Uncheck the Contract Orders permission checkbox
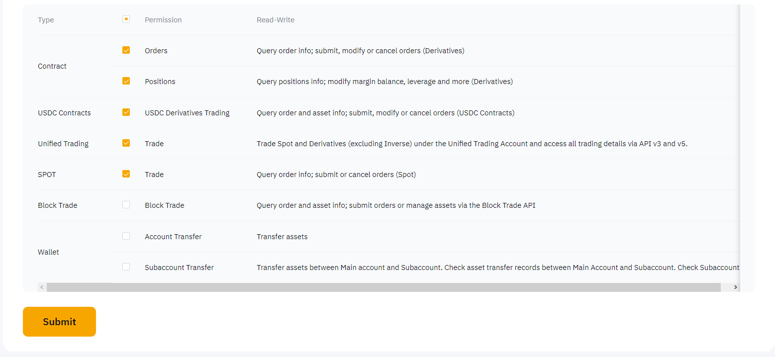 pyautogui.click(x=126, y=50)
